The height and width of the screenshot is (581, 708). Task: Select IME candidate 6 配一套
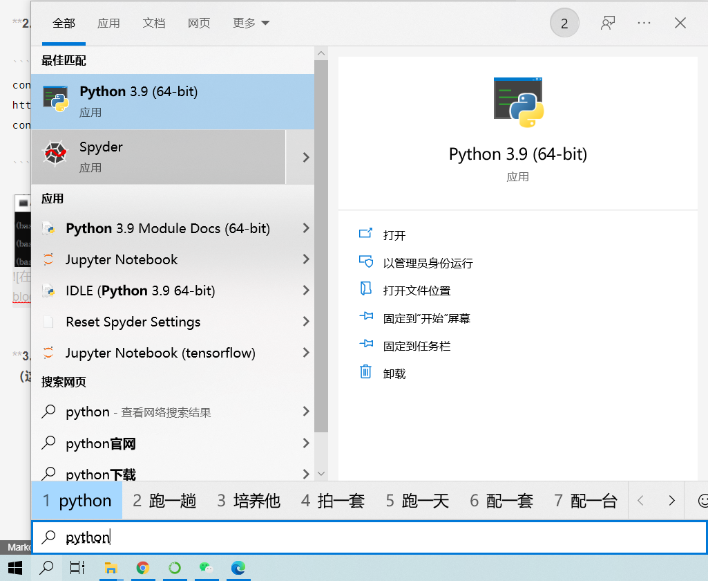click(501, 501)
